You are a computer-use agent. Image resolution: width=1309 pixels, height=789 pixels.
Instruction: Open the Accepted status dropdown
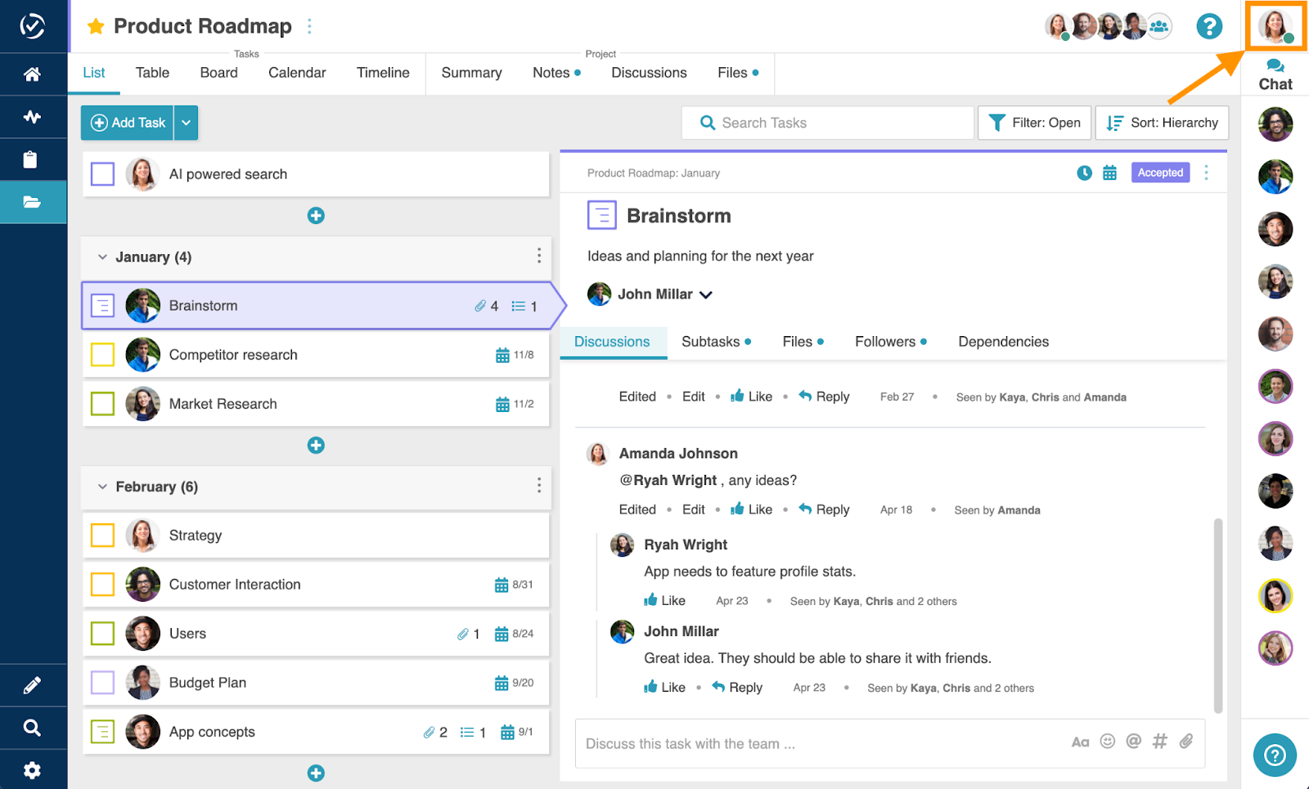coord(1160,173)
